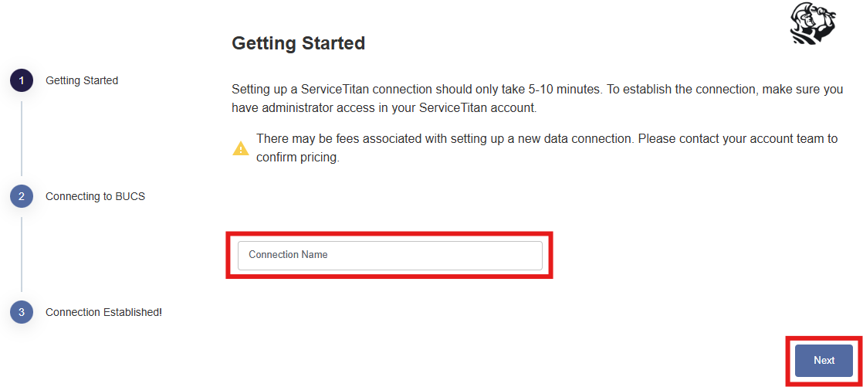Select the step 2 circle indicator
863x387 pixels.
[x=22, y=196]
